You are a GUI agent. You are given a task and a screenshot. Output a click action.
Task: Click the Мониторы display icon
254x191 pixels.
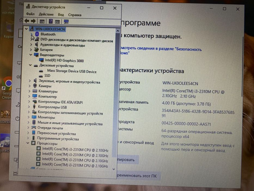(34, 117)
